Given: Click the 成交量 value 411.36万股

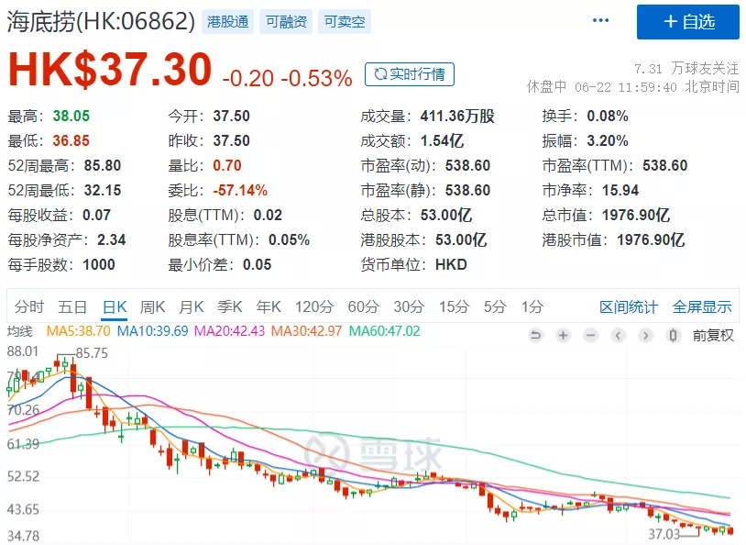Looking at the screenshot, I should coord(457,116).
